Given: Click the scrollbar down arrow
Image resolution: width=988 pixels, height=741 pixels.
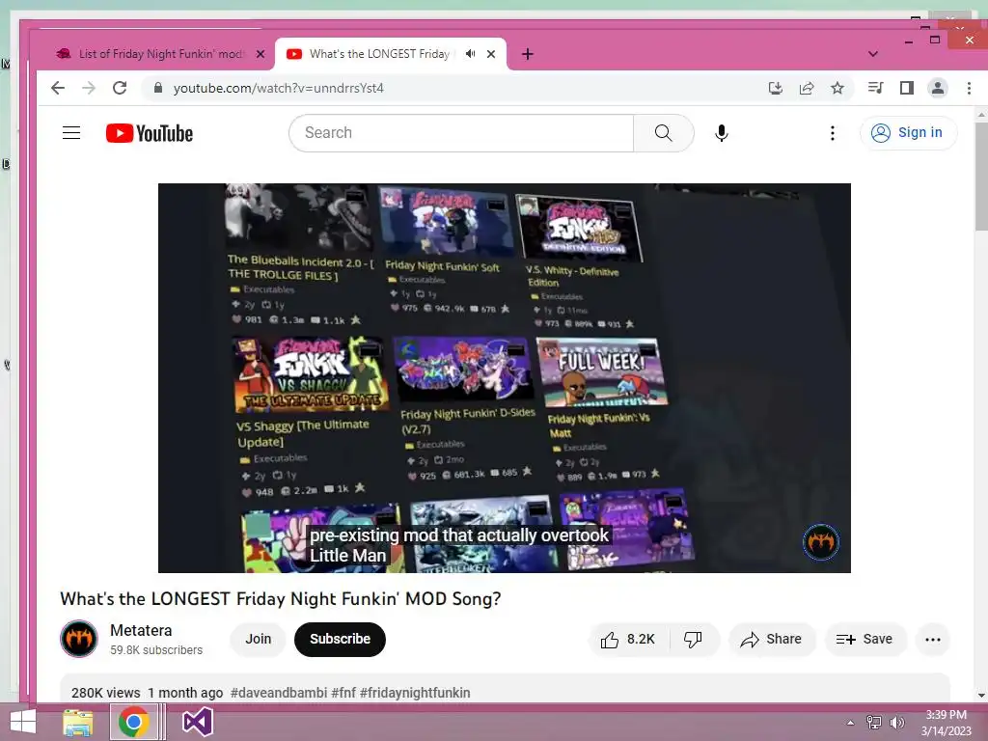Looking at the screenshot, I should [981, 696].
